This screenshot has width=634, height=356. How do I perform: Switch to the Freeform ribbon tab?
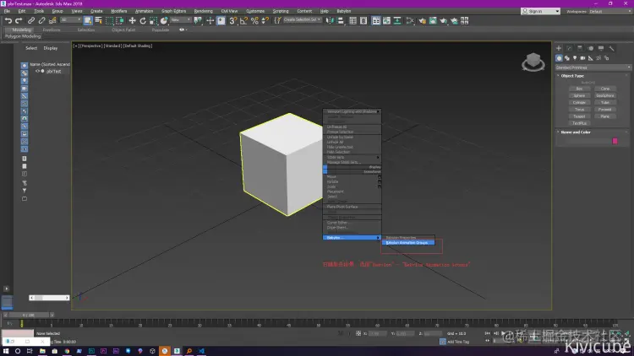tap(52, 30)
